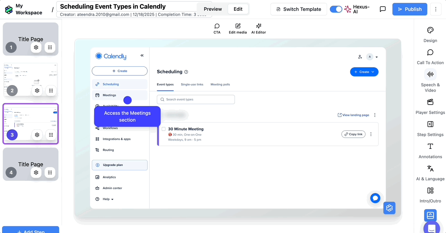Switch to Preview mode
446x233 pixels.
213,9
